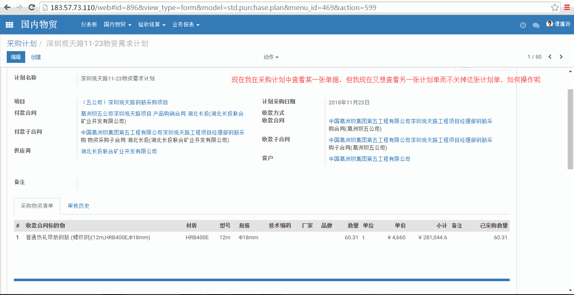
Task: Open the conversations chat icon
Action: (536, 25)
